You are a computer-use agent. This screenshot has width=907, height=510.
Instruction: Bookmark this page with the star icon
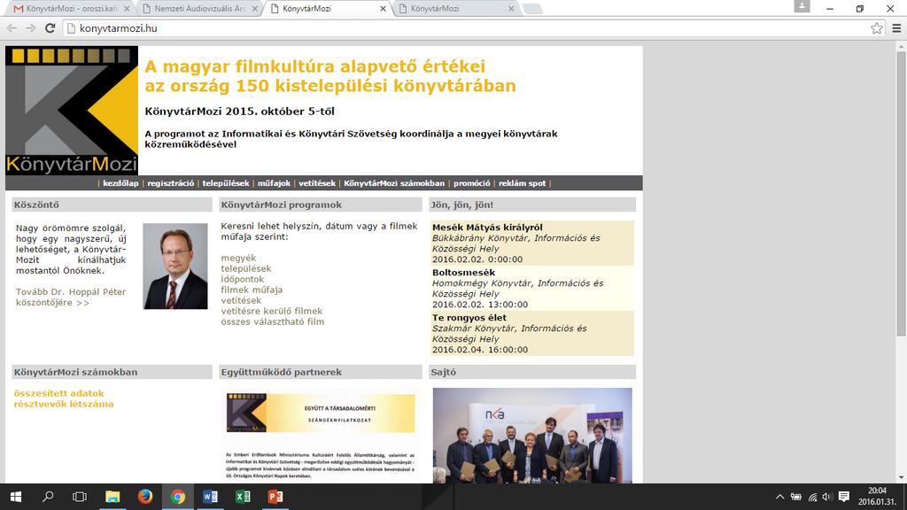[876, 28]
